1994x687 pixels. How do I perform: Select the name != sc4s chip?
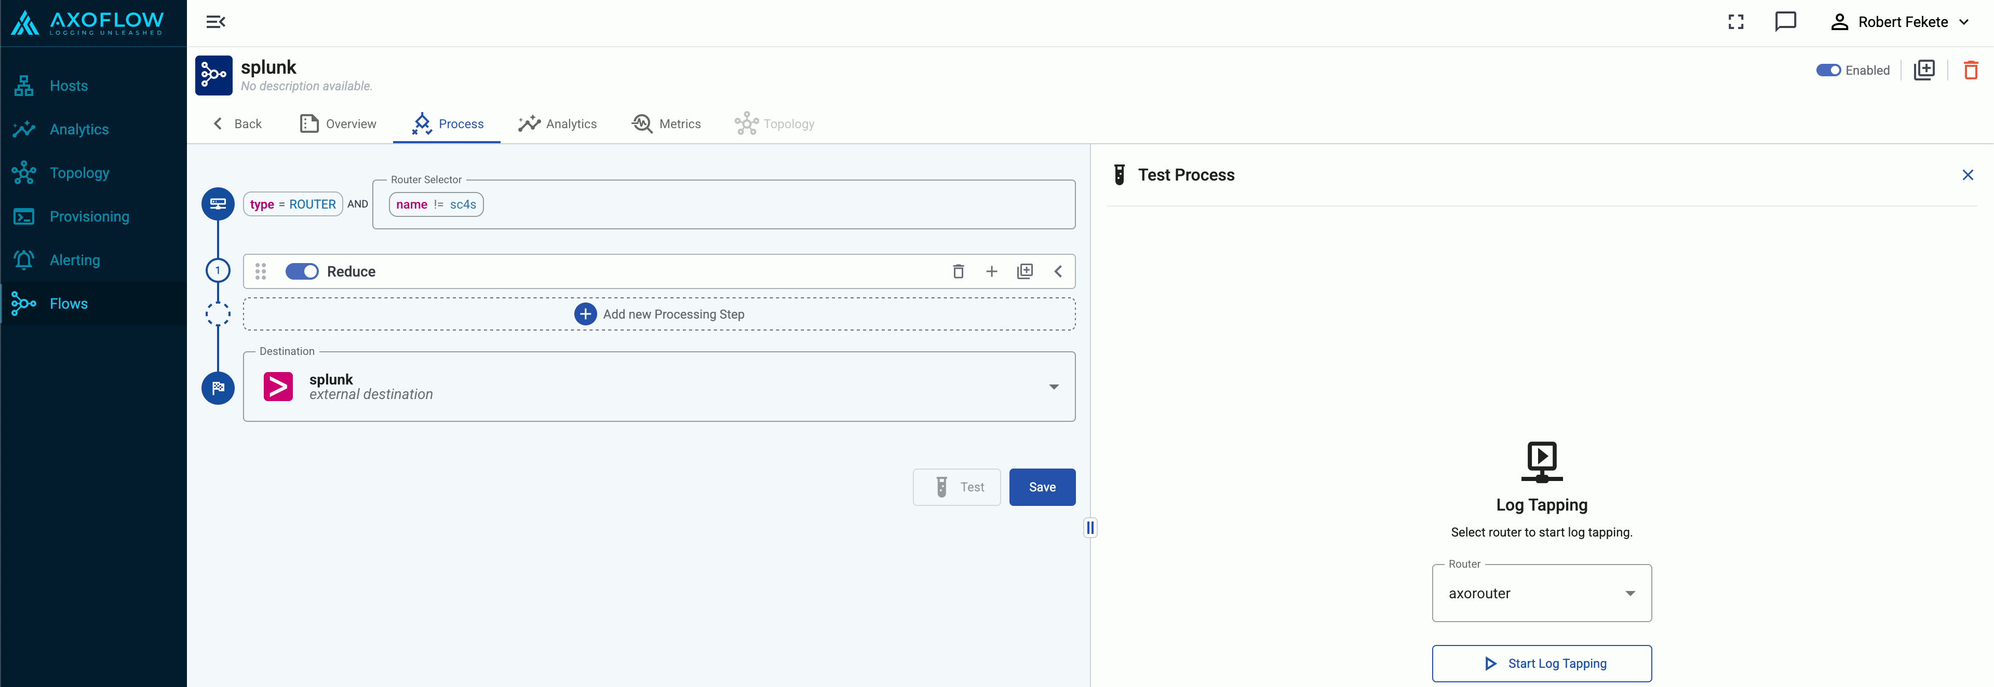(x=436, y=204)
